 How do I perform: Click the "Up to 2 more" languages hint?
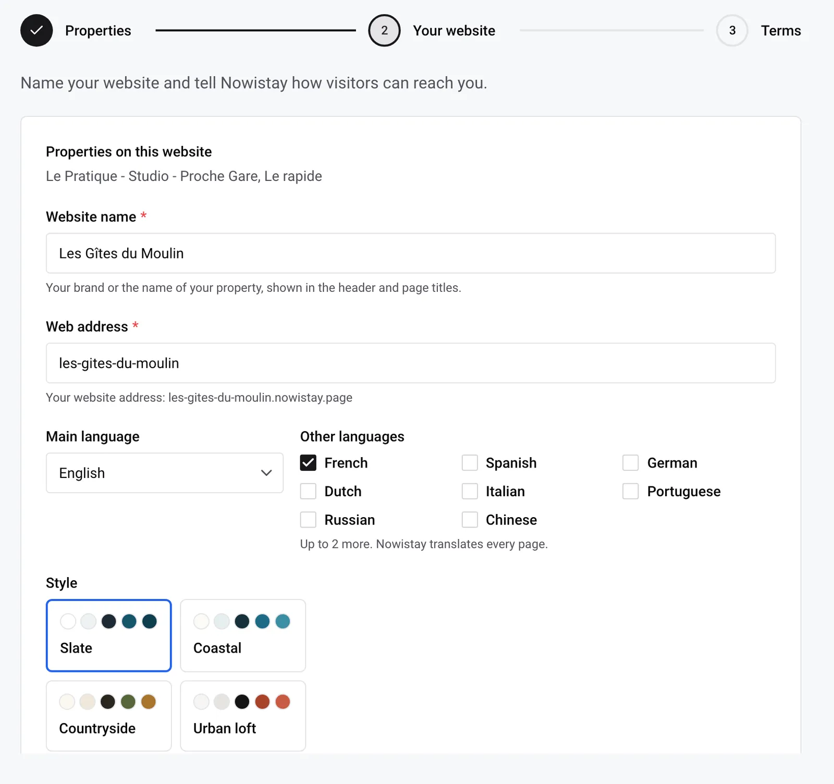coord(424,544)
